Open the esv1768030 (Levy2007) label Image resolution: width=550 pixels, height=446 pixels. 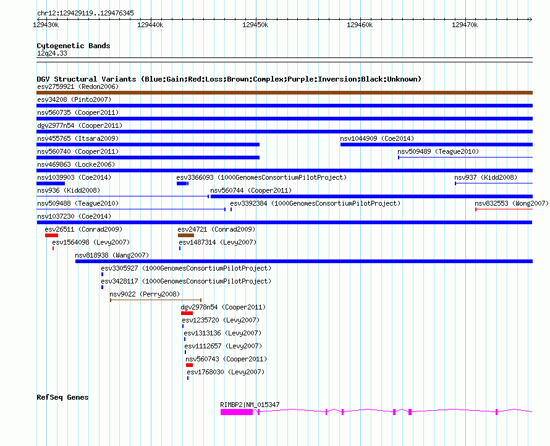click(226, 372)
